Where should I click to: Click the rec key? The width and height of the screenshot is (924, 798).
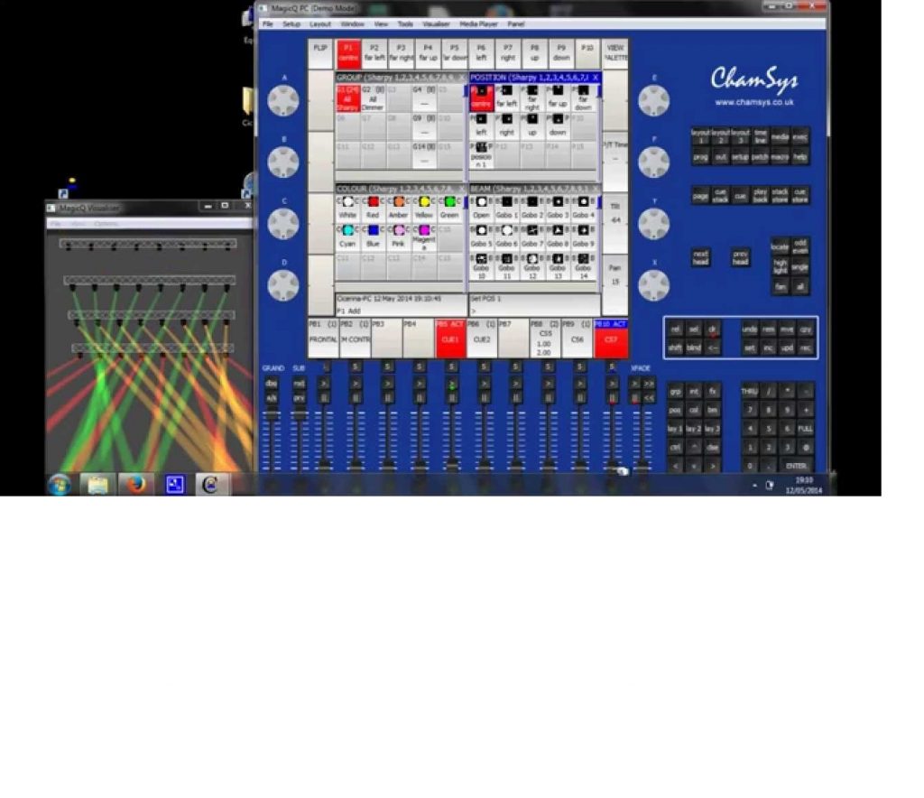point(806,348)
